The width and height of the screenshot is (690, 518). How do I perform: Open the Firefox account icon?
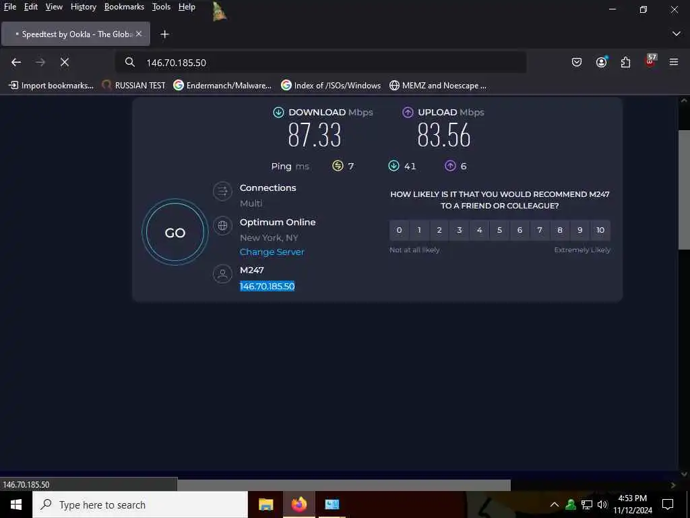tap(602, 62)
